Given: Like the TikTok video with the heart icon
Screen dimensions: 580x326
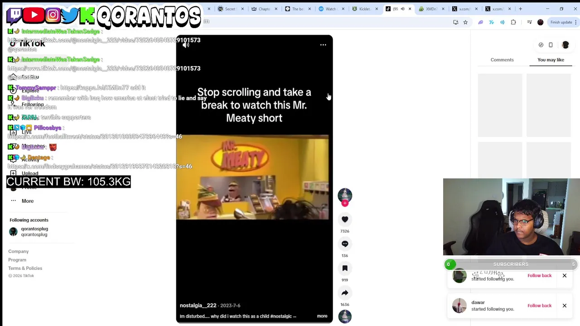Looking at the screenshot, I should [345, 219].
